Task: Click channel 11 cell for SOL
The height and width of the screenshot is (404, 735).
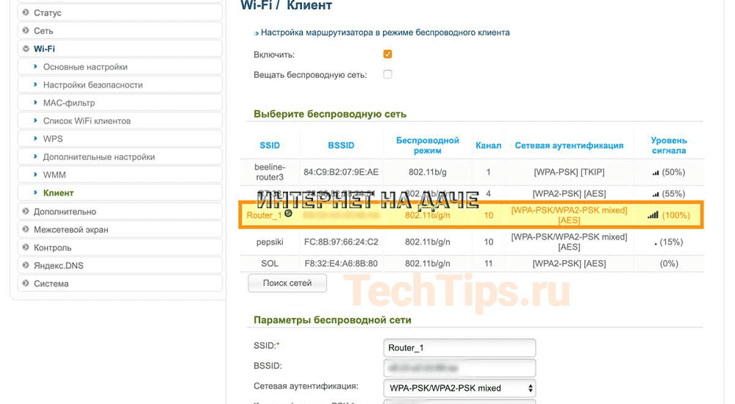Action: [x=489, y=264]
